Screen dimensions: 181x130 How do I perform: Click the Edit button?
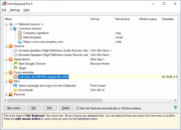coord(34,108)
